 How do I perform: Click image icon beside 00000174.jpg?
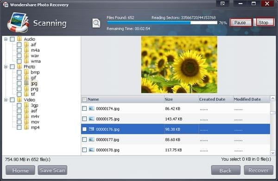tap(91, 108)
